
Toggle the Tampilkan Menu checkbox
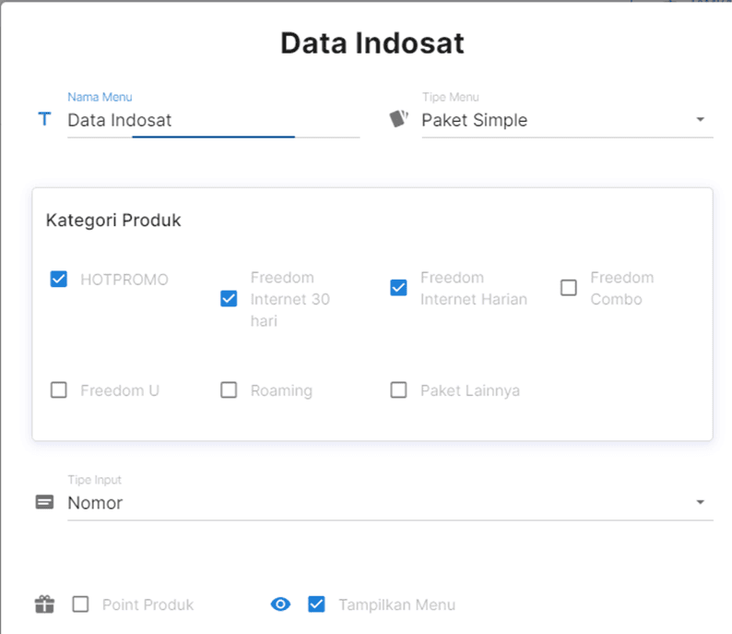coord(316,604)
